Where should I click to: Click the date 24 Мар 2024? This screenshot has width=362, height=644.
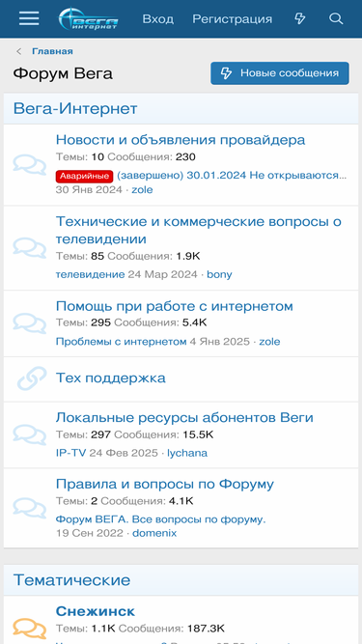(162, 274)
